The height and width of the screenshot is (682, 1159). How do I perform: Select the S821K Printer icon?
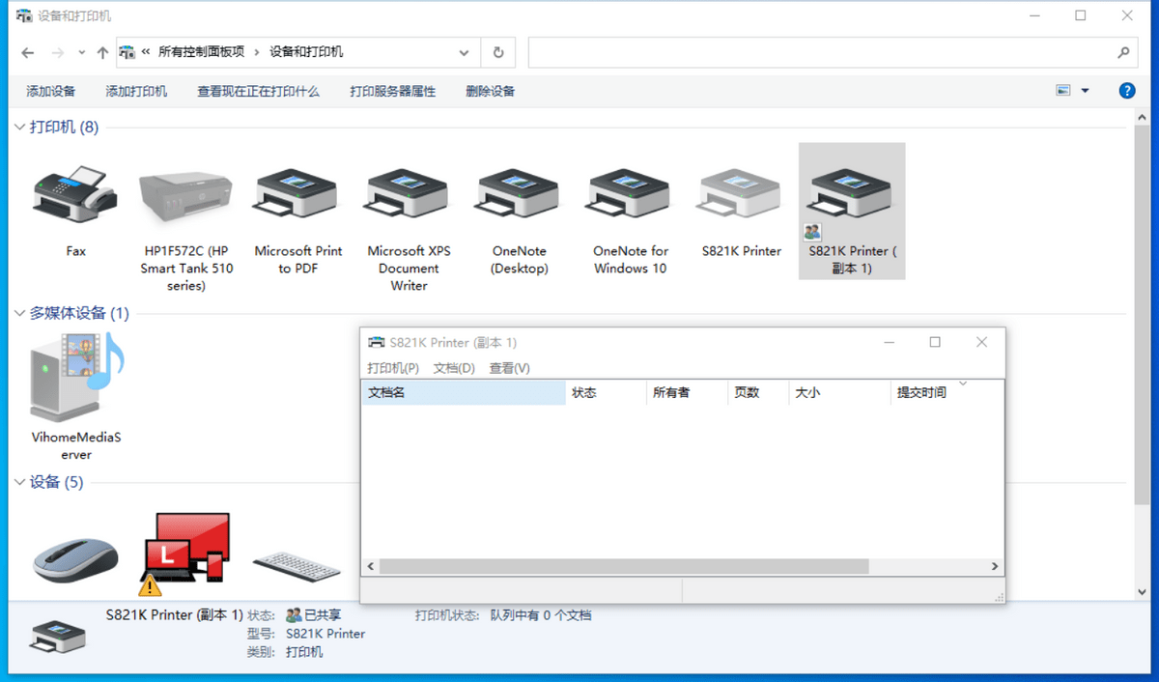[x=741, y=193]
